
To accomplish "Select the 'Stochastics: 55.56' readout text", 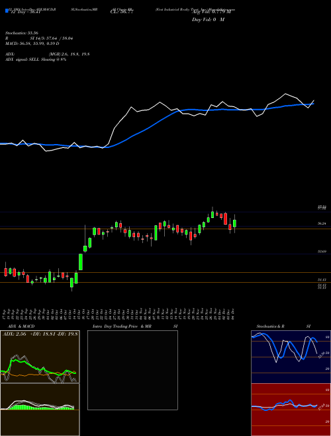I will [x=22, y=33].
